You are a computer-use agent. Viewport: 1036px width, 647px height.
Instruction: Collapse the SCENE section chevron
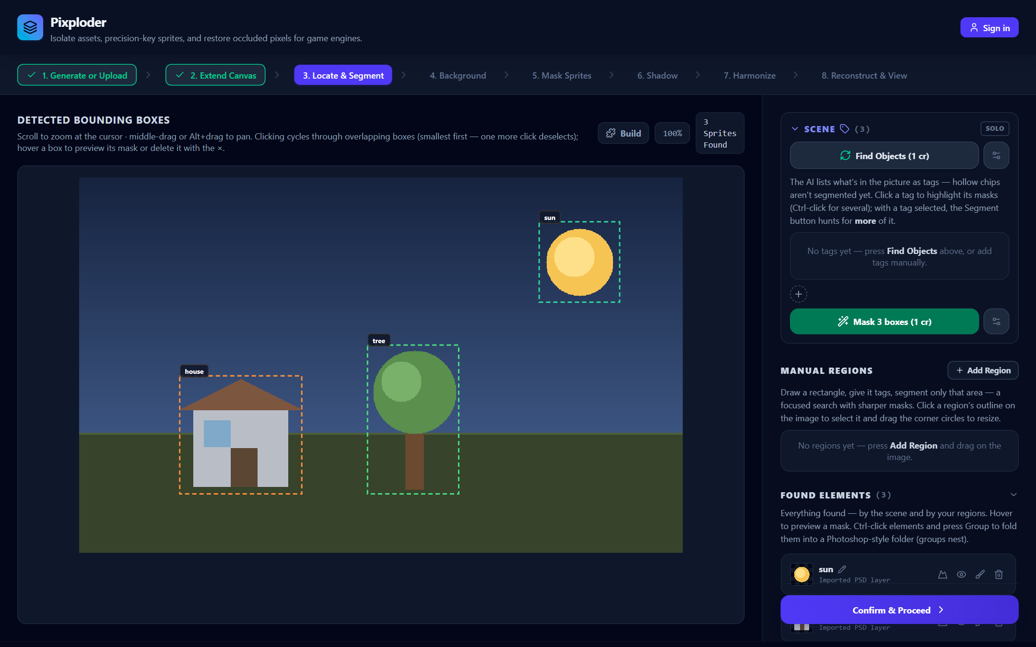795,129
